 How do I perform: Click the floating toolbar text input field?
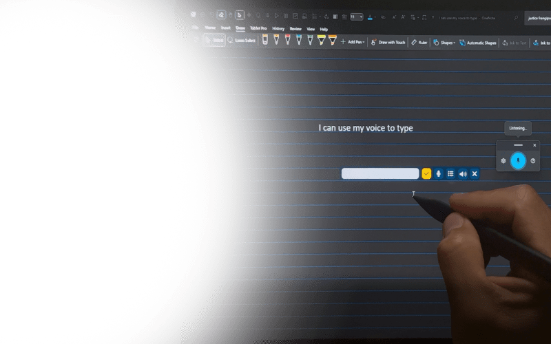click(380, 174)
